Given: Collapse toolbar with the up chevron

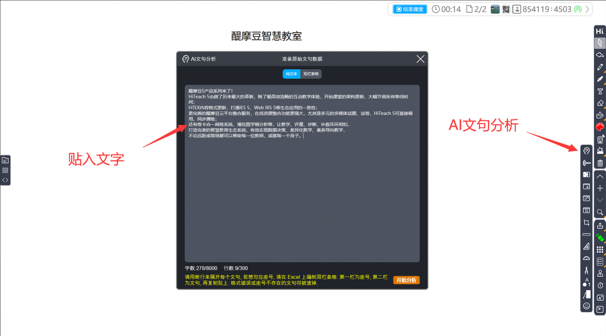Looking at the screenshot, I should [x=600, y=177].
